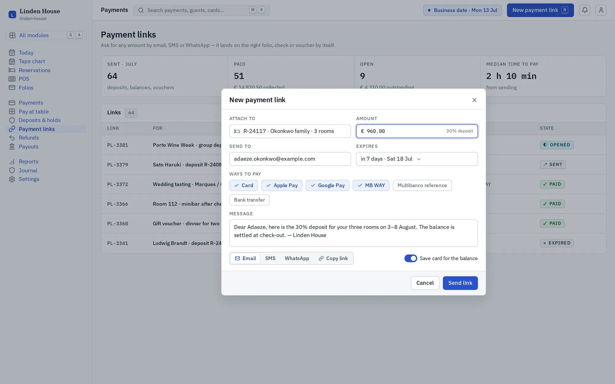Deselect MB WAY payment method
The height and width of the screenshot is (384, 615).
click(x=371, y=185)
